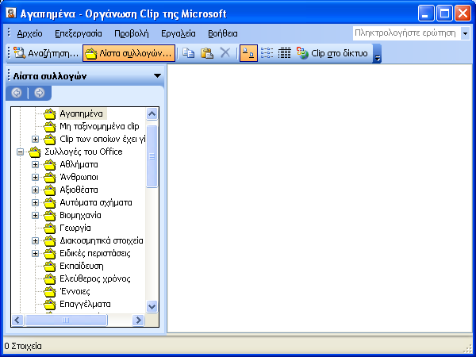The image size is (476, 357).
Task: Switch to Thumbnails view
Action: [248, 53]
